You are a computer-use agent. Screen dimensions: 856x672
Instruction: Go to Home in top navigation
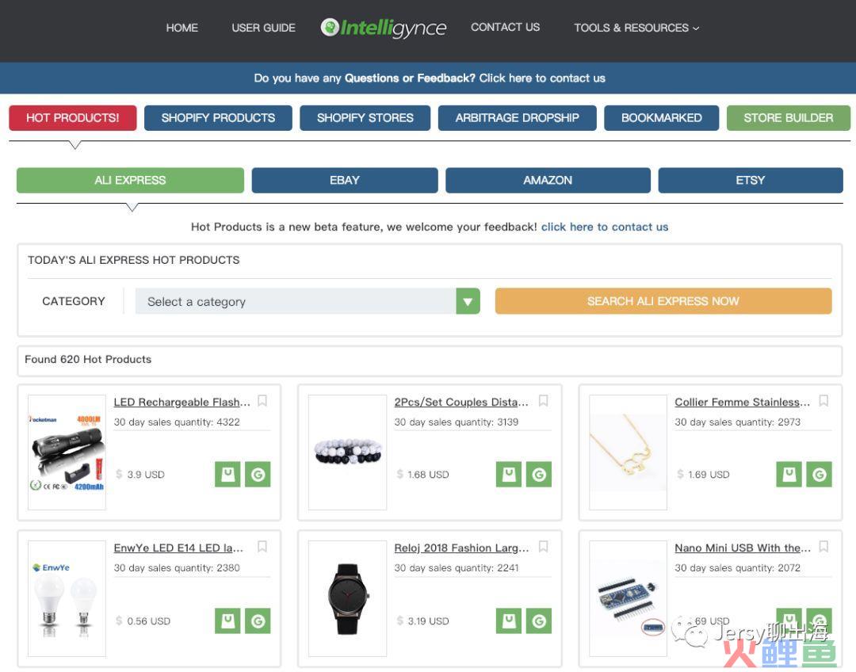coord(182,28)
